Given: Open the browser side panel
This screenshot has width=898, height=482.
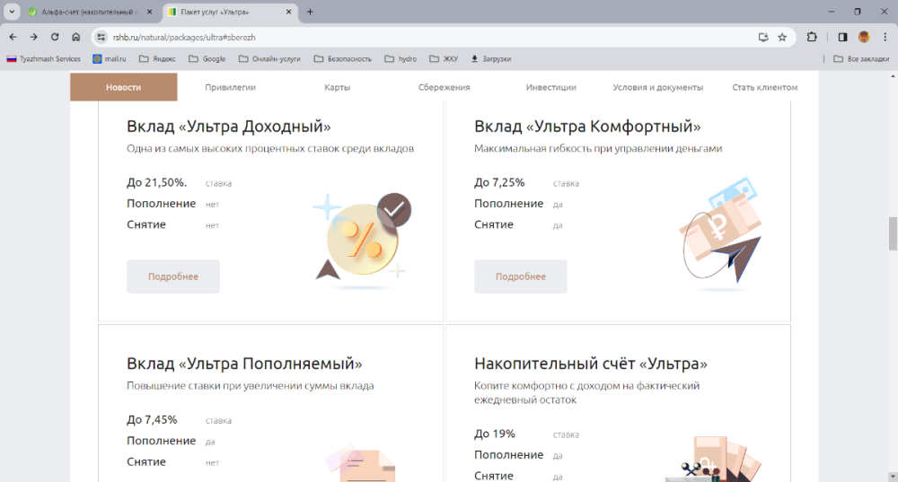Looking at the screenshot, I should pos(842,37).
